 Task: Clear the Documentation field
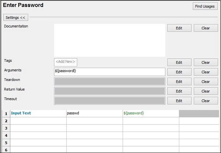point(206,28)
